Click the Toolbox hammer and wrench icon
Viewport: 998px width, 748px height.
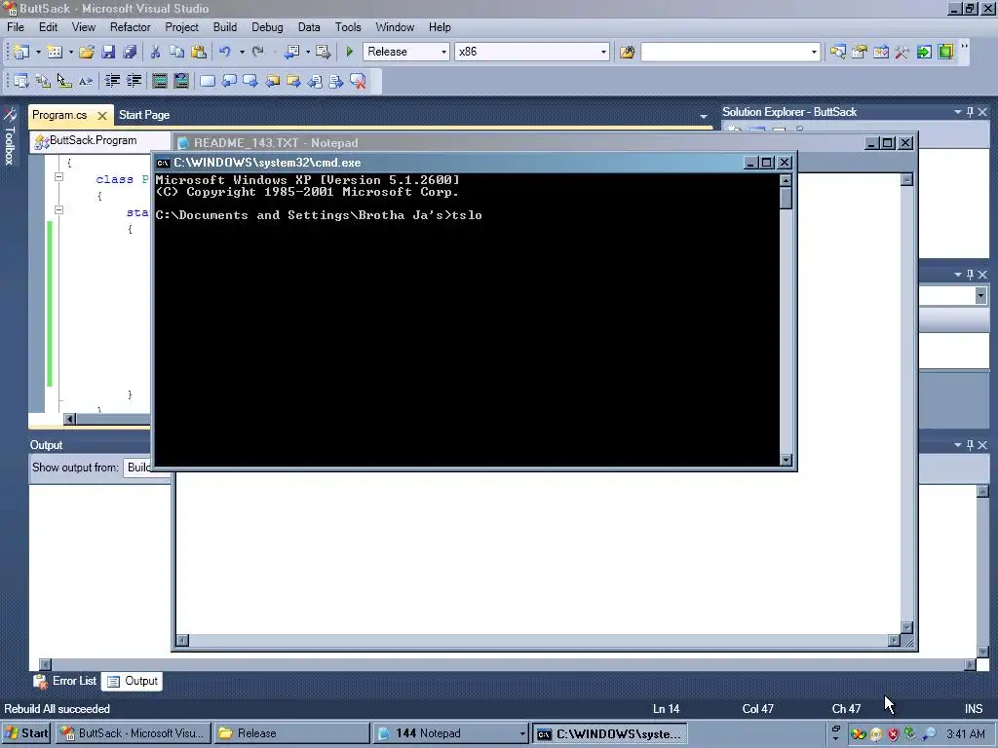pyautogui.click(x=902, y=52)
